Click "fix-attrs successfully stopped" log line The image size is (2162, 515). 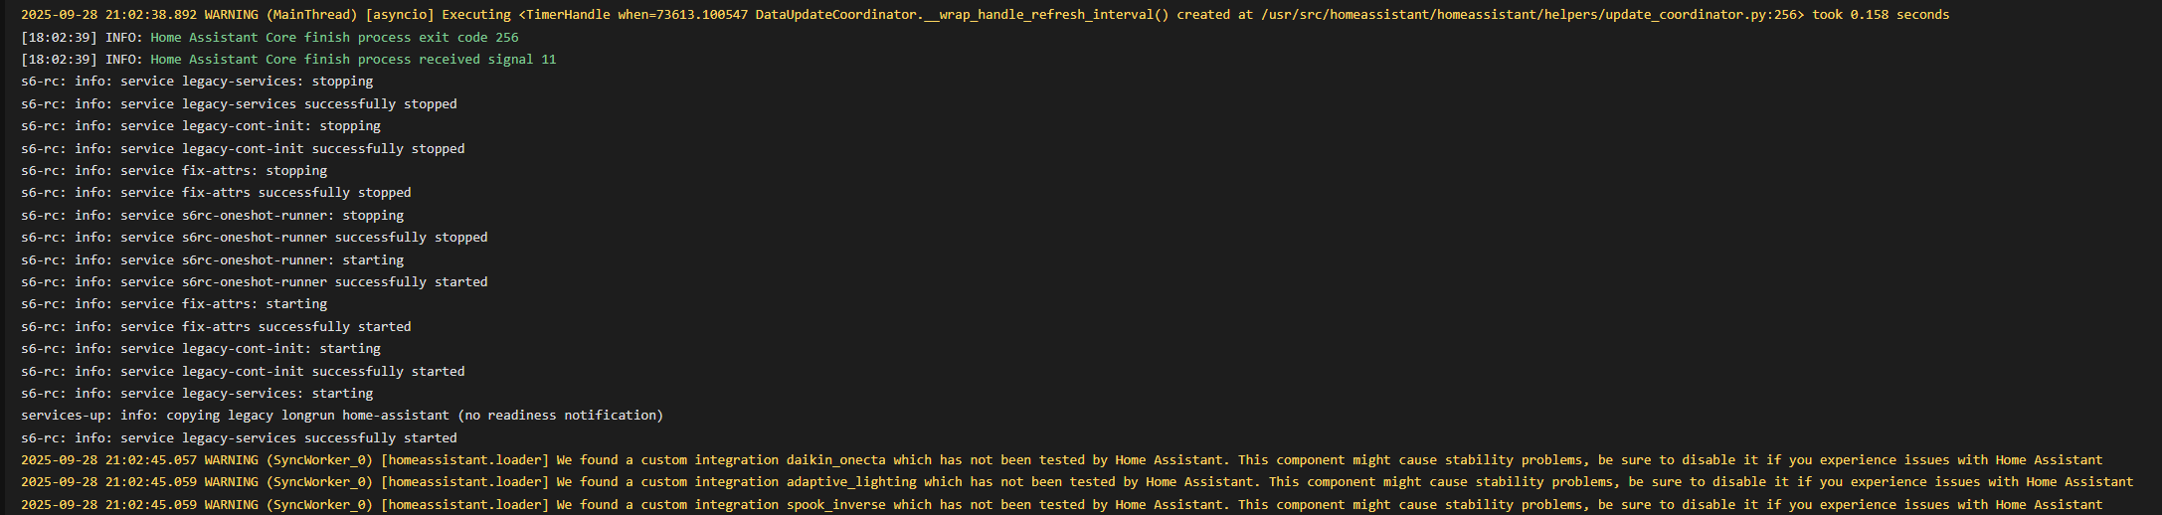coord(216,193)
